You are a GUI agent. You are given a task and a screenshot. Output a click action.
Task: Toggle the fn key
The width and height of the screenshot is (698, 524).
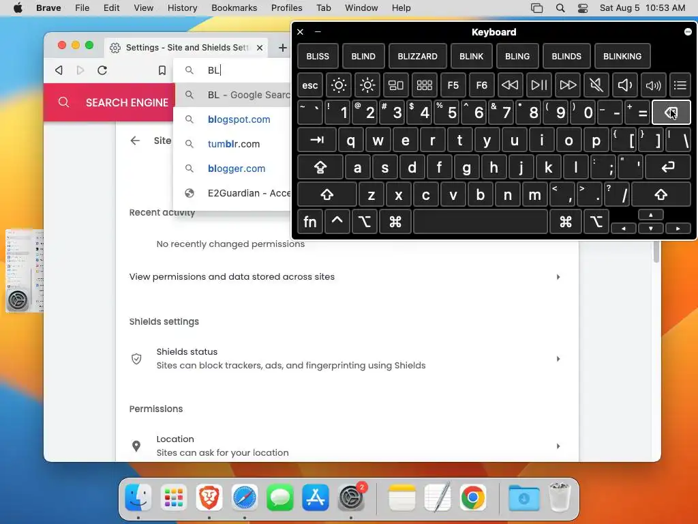click(x=310, y=222)
